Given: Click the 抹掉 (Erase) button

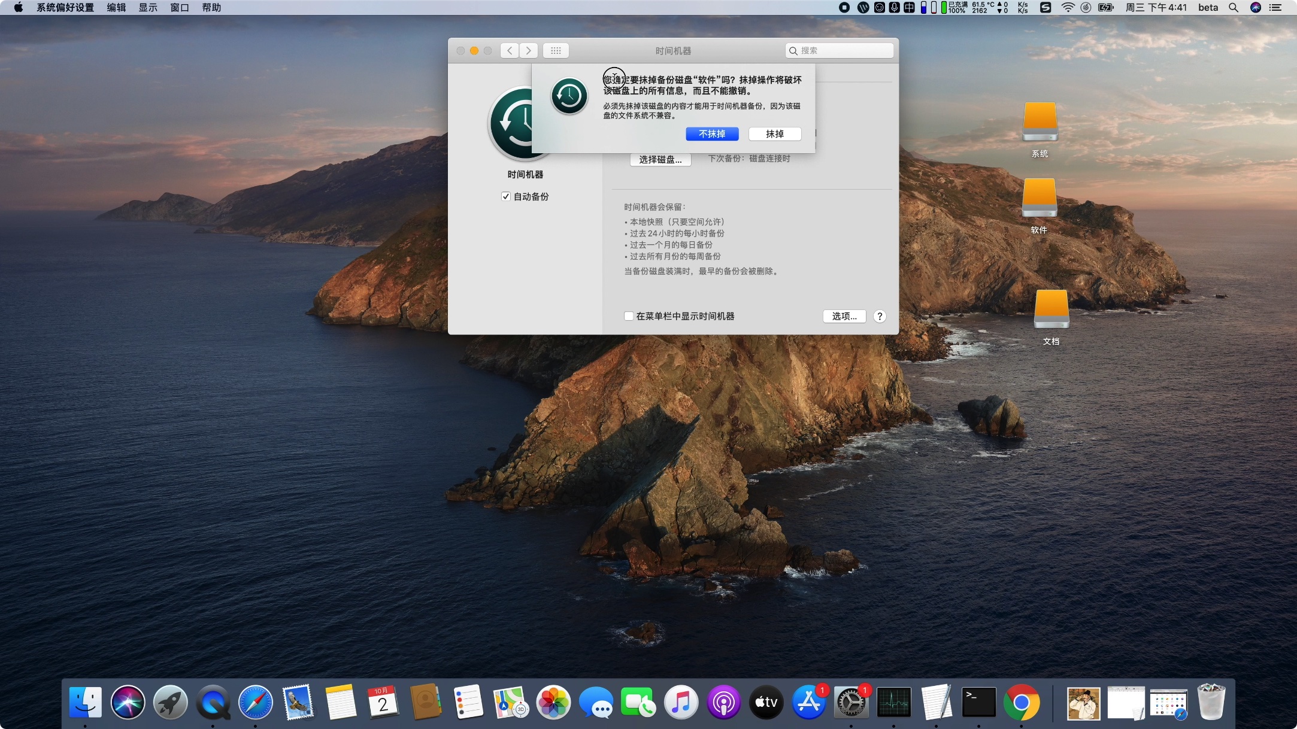Looking at the screenshot, I should click(x=775, y=134).
